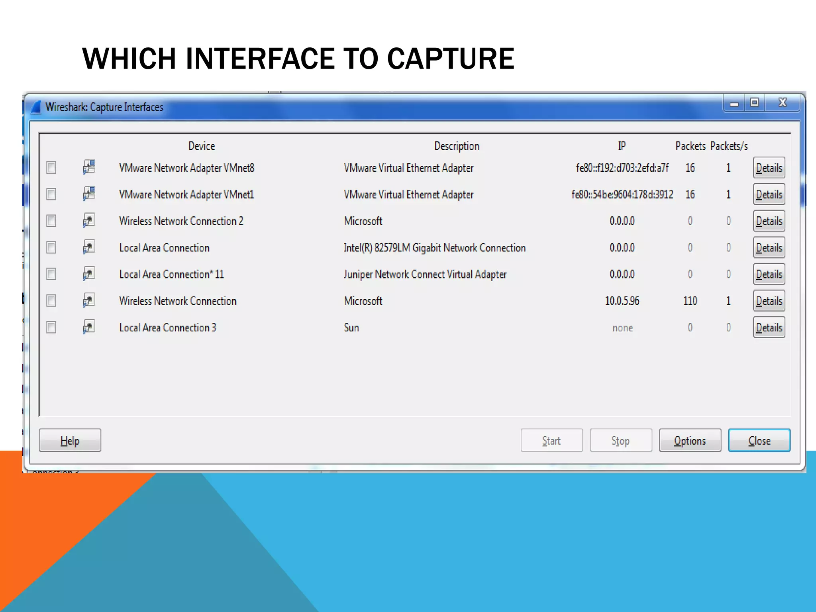This screenshot has width=816, height=612.
Task: Click the Help button
Action: (70, 440)
